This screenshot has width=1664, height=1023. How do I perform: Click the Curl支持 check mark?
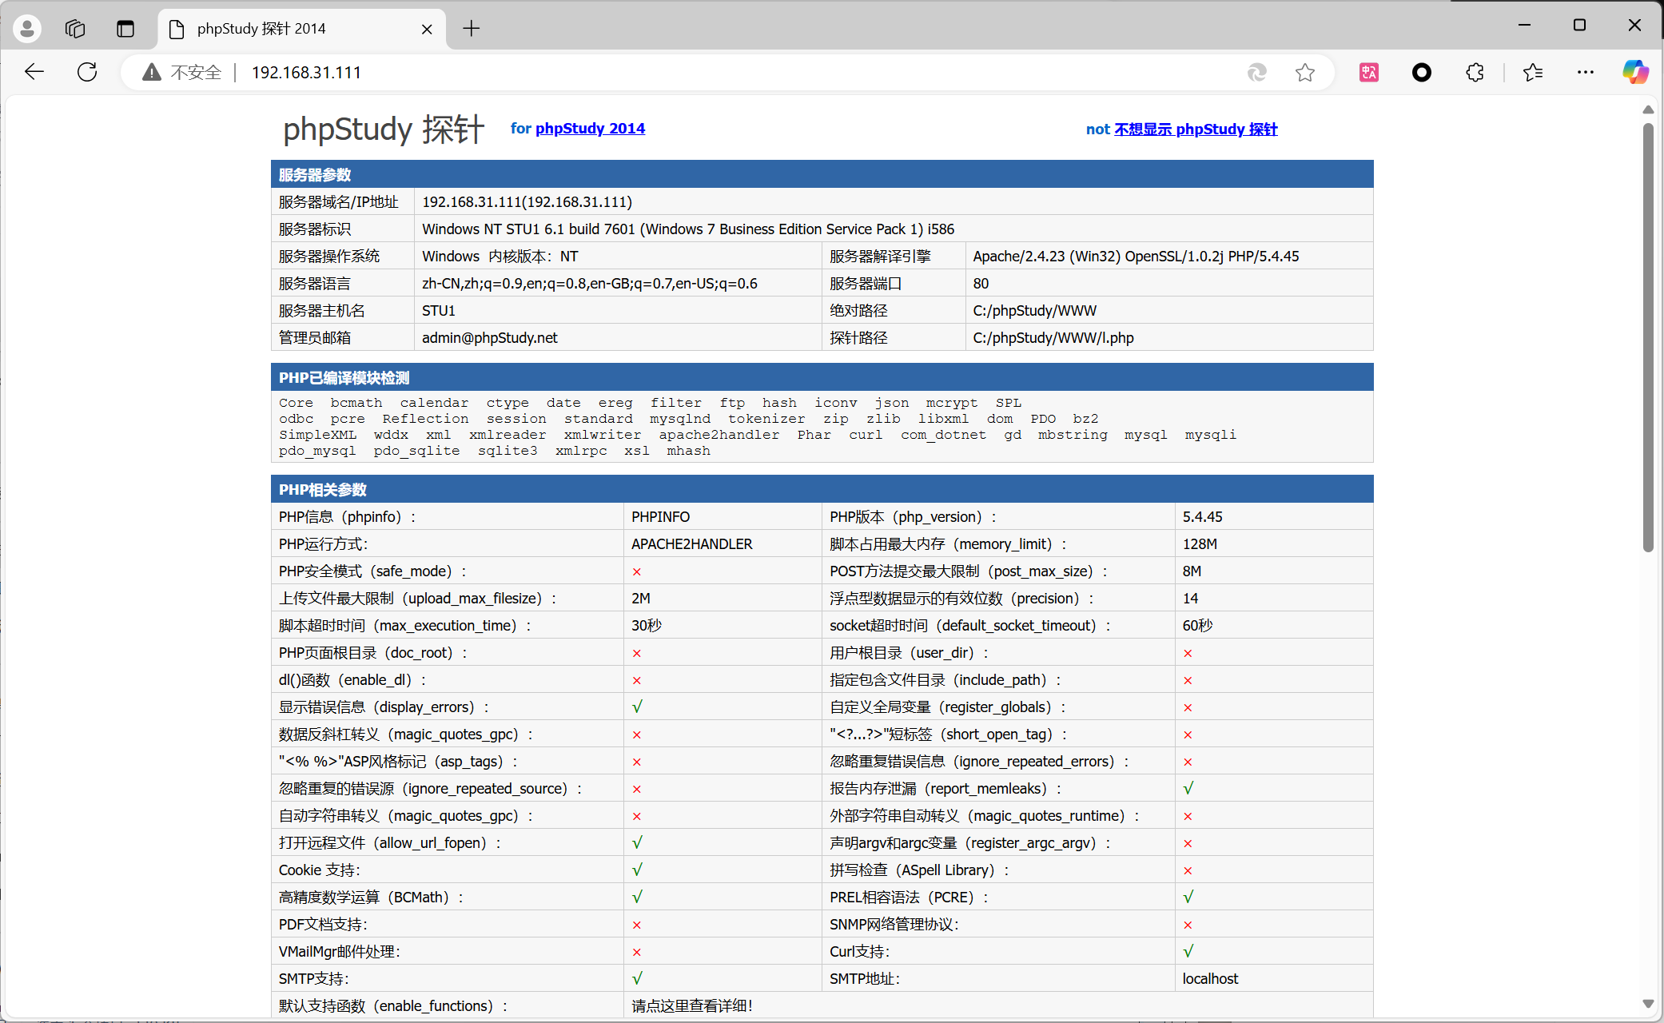pyautogui.click(x=1188, y=952)
